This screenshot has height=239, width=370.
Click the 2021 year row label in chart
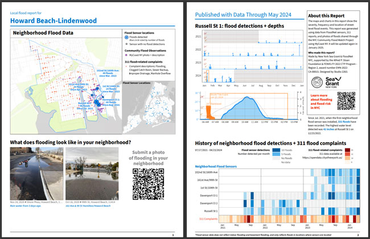point(198,36)
